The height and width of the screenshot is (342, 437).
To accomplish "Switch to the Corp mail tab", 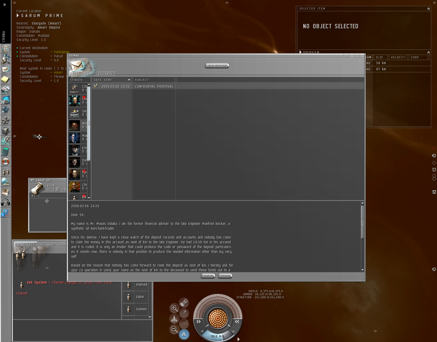I will click(x=89, y=74).
